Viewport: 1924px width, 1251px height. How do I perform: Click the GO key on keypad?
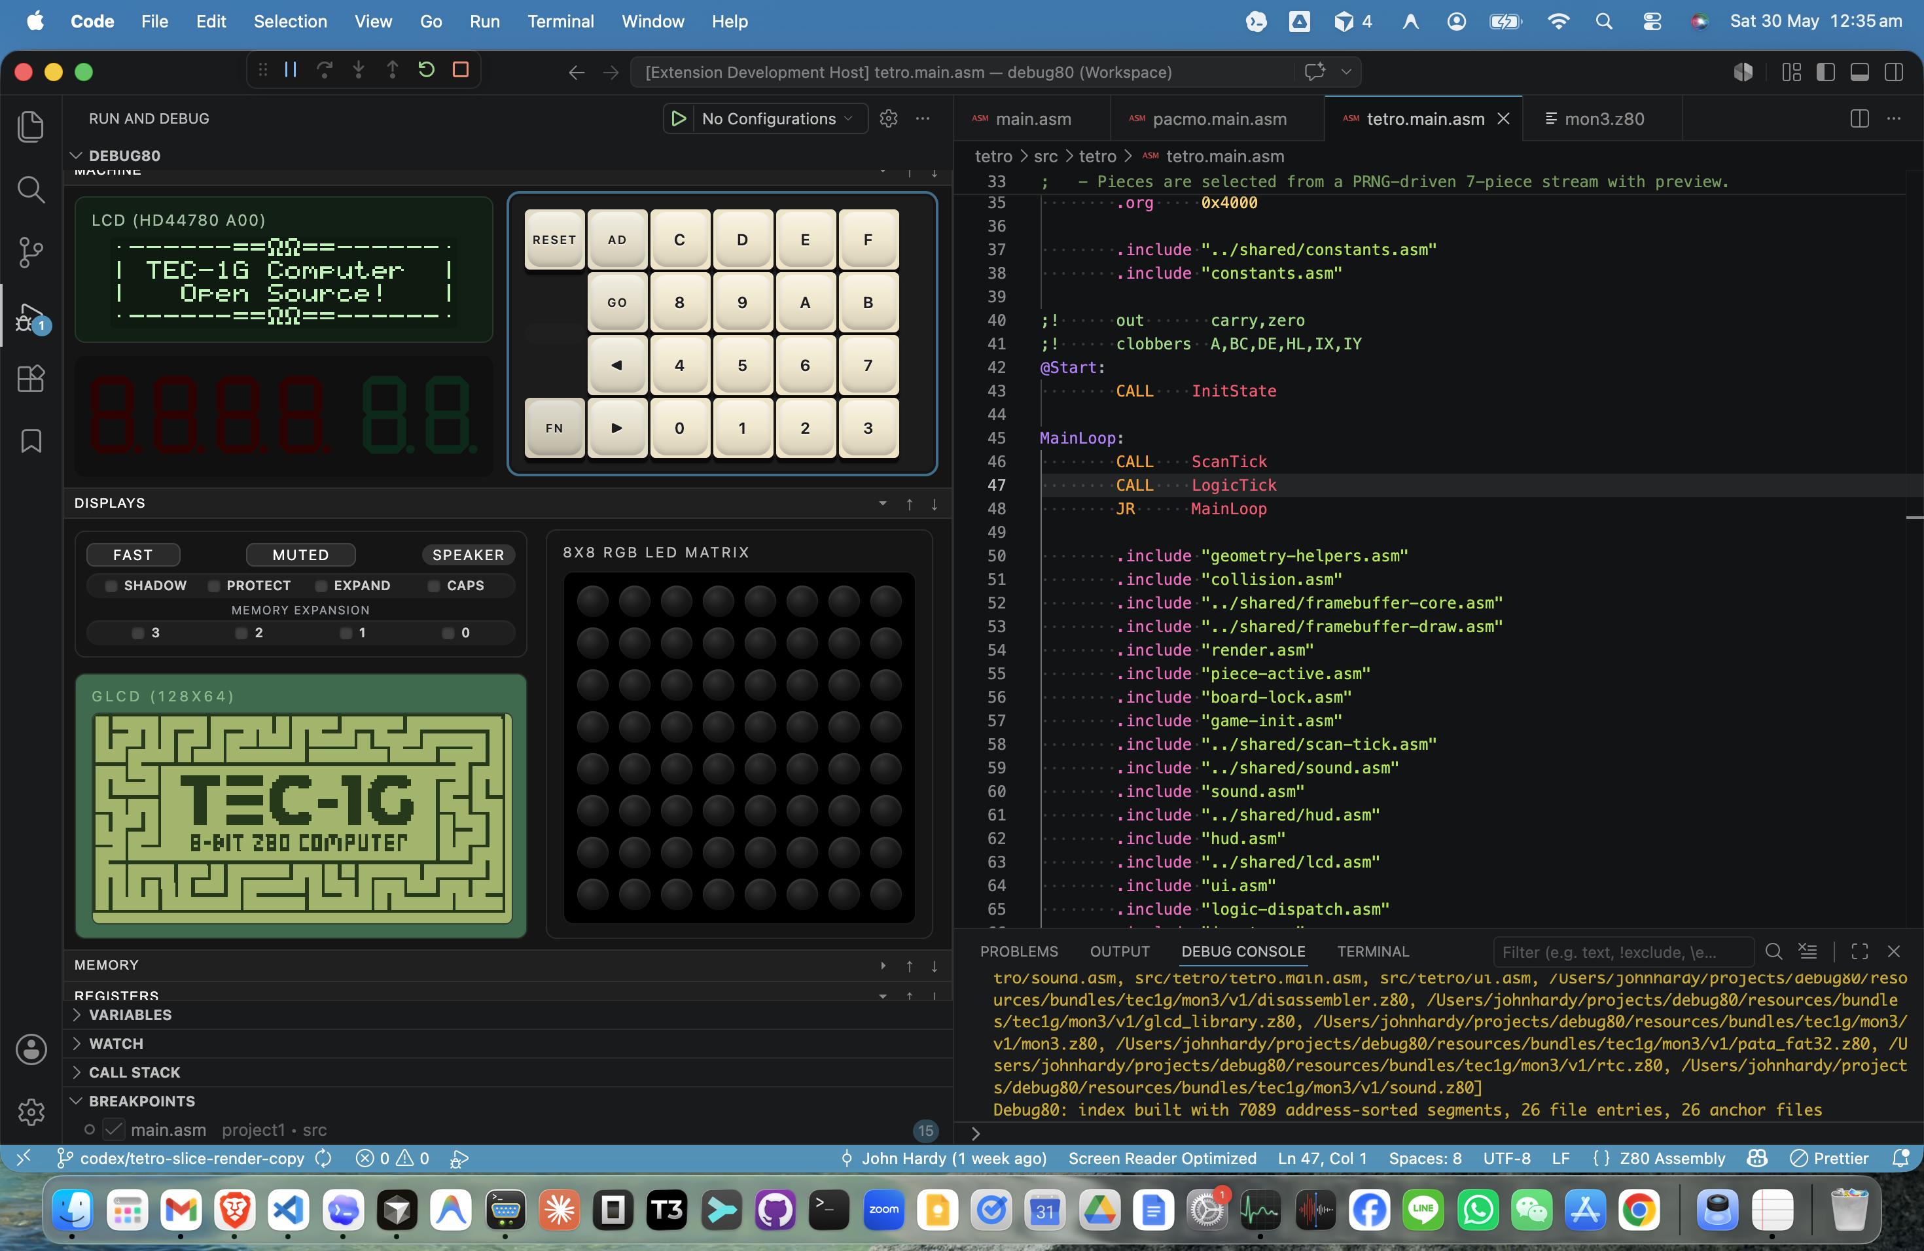[617, 302]
